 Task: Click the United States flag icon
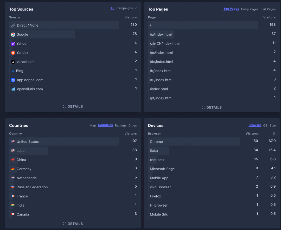click(x=13, y=142)
